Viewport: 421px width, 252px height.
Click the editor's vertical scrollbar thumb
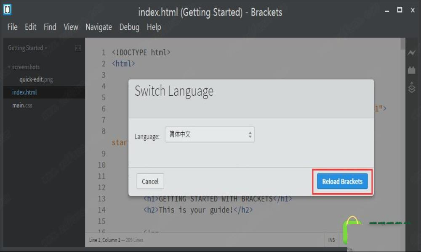(403, 45)
